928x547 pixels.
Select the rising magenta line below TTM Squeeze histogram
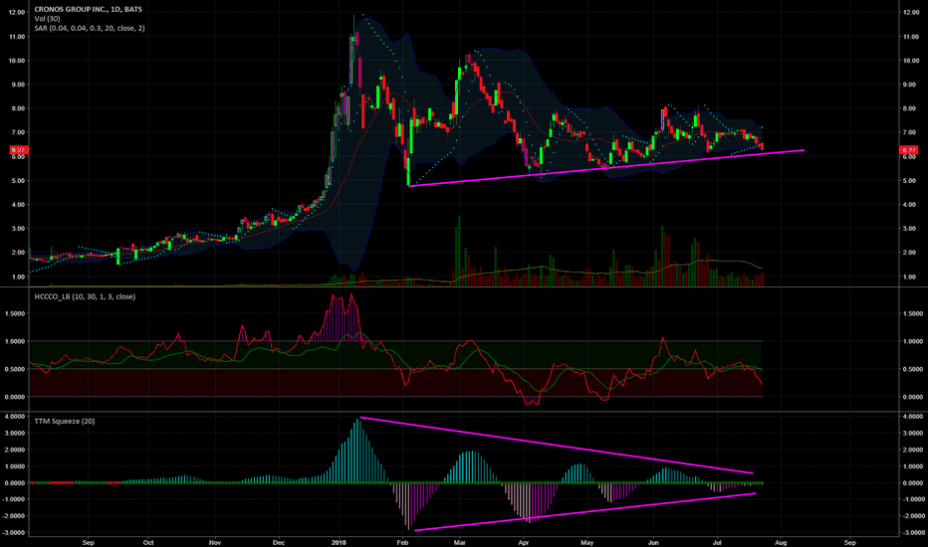pos(584,511)
